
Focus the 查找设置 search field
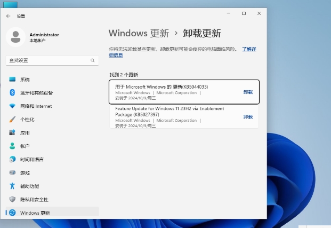(48, 60)
